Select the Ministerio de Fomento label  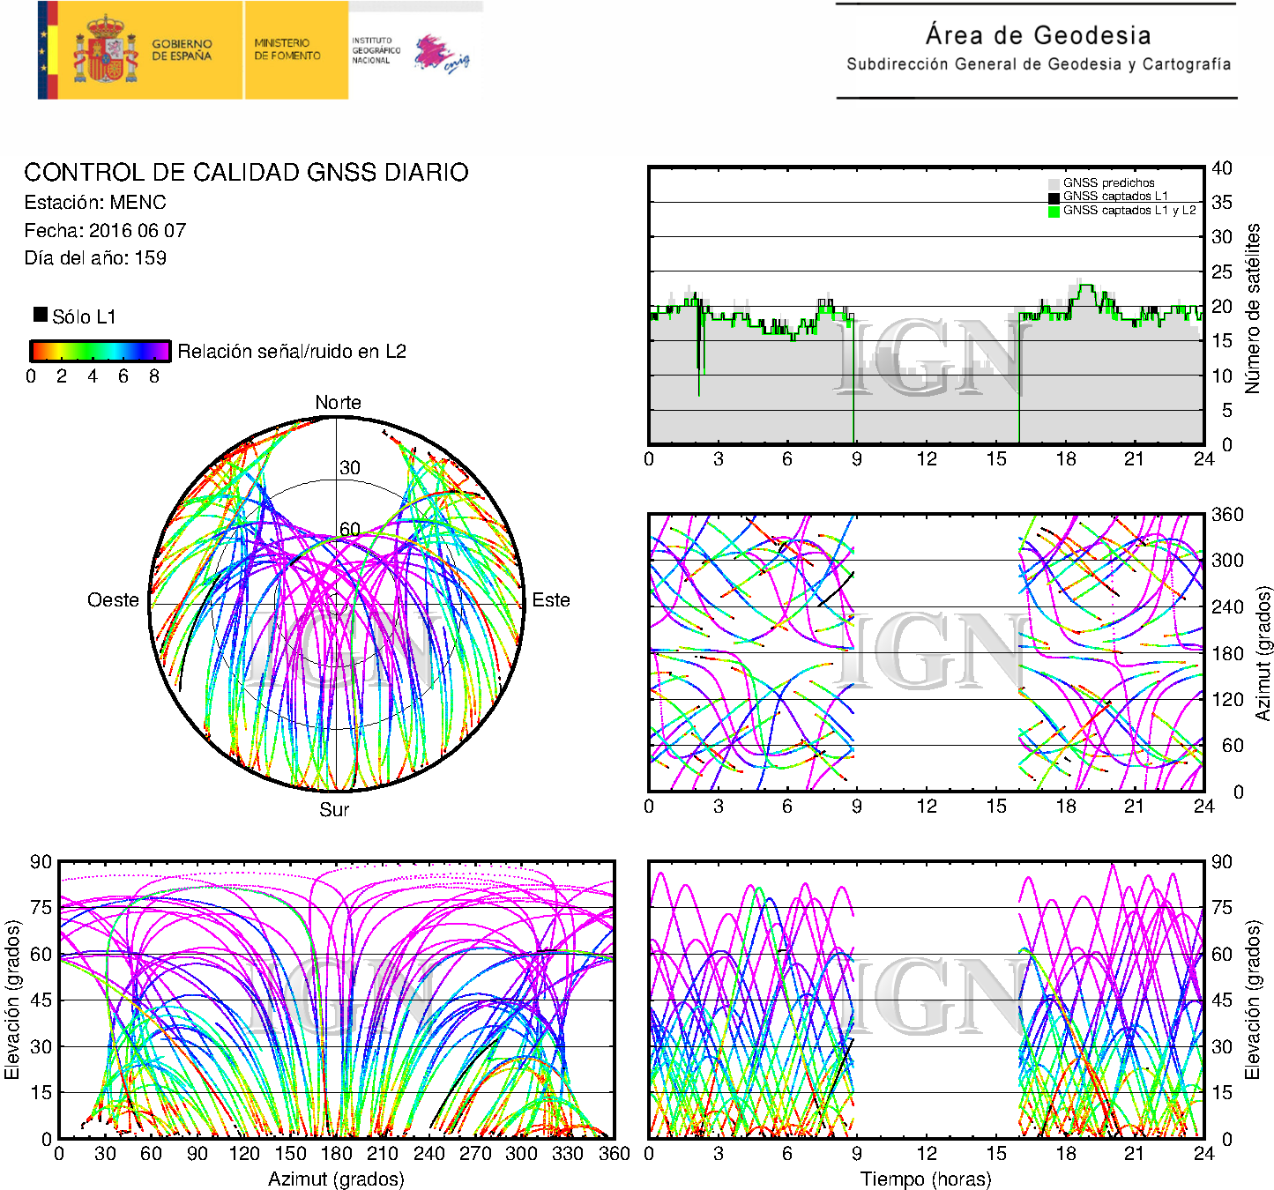[287, 49]
